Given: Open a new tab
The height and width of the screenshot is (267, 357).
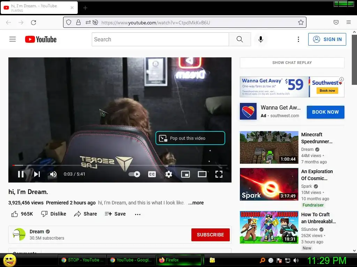Looking at the screenshot, I should coord(85,8).
